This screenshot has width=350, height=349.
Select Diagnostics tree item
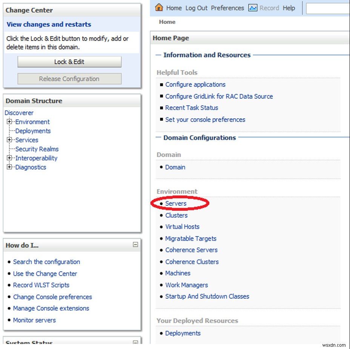pos(31,167)
